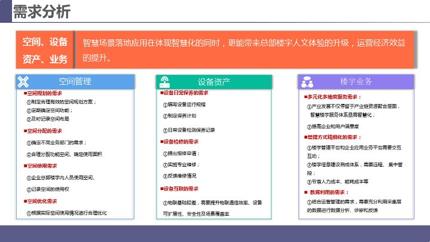Select the line 制定合理有效的空间规划方案
Image resolution: width=430 pixels, height=242 pixels.
[62, 102]
